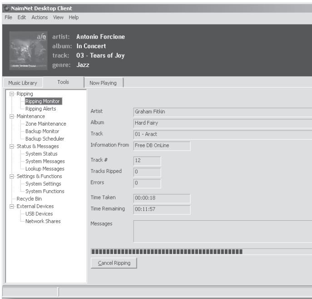This screenshot has width=312, height=299.
Task: Open the File menu
Action: pyautogui.click(x=7, y=17)
